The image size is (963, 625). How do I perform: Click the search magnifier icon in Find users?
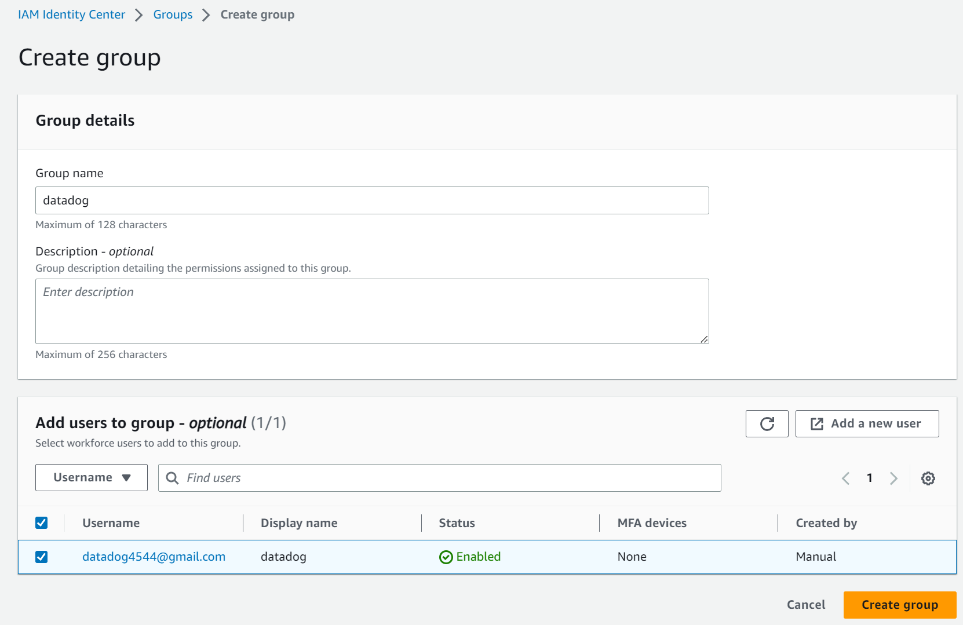coord(172,478)
